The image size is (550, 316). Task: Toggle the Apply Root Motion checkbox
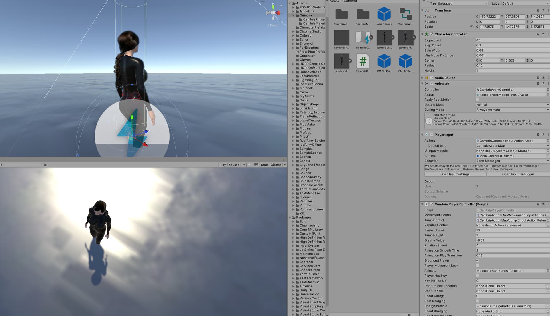[477, 100]
